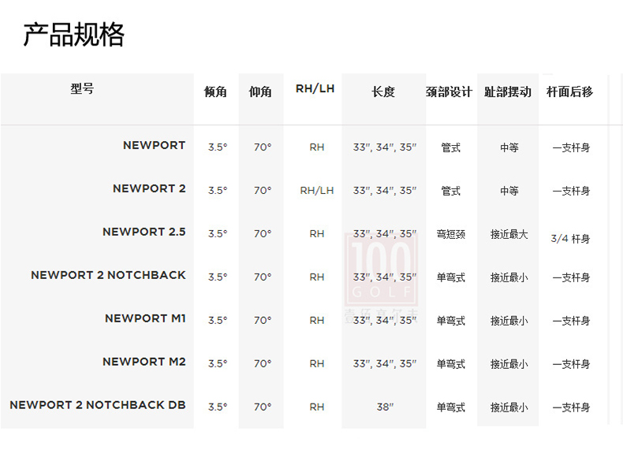Select 3.5° loft in NEWPORT row
This screenshot has height=454, width=623.
coord(218,147)
